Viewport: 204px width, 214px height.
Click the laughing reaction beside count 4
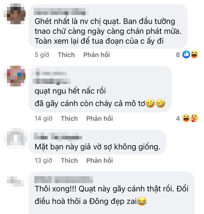pos(186,118)
